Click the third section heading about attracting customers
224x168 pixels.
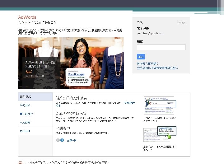coord(63,128)
